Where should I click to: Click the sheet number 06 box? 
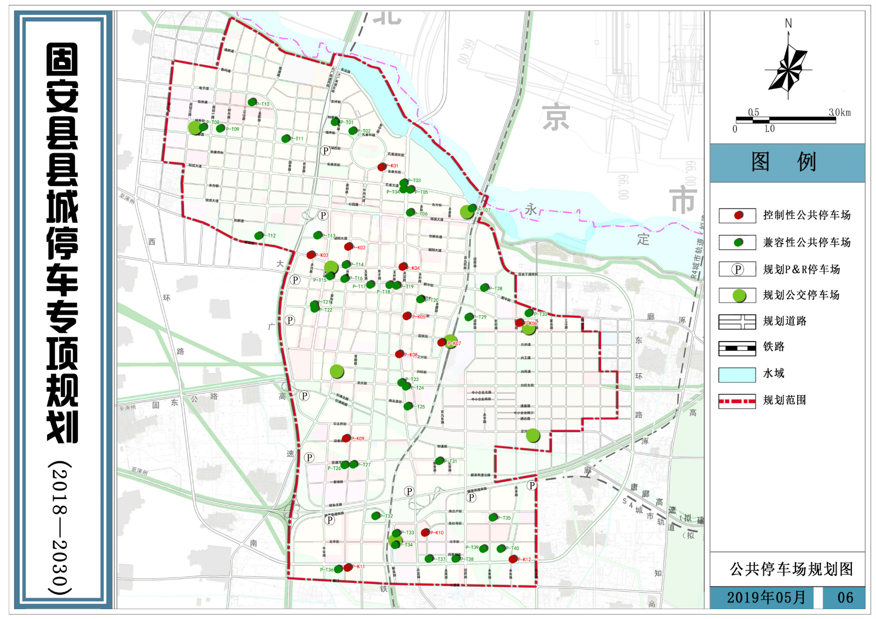coord(845,598)
